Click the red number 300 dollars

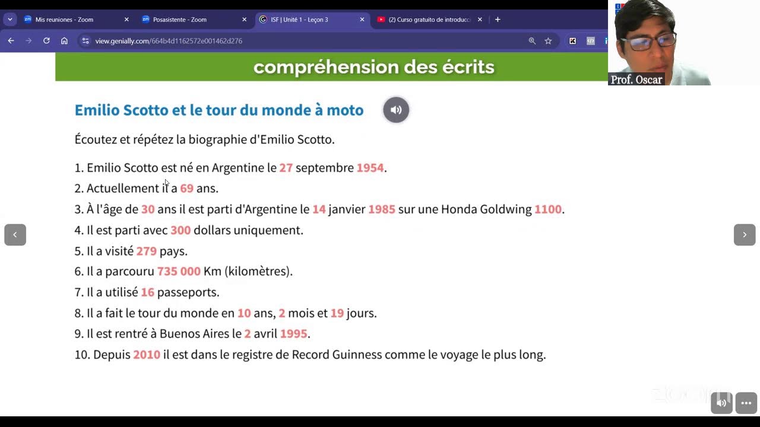click(180, 230)
